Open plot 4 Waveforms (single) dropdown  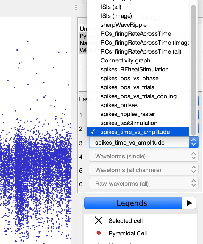point(144,156)
